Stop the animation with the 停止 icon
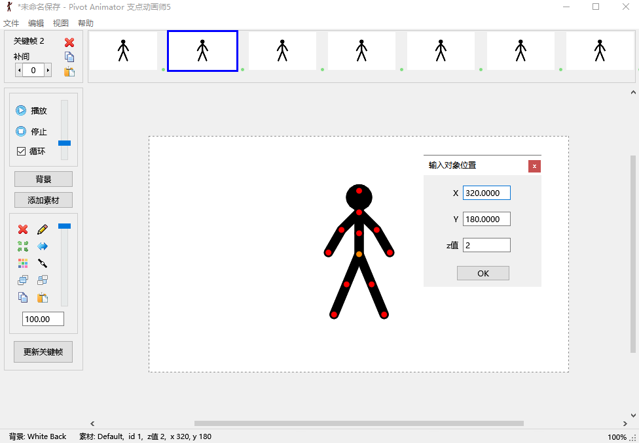 pos(22,131)
